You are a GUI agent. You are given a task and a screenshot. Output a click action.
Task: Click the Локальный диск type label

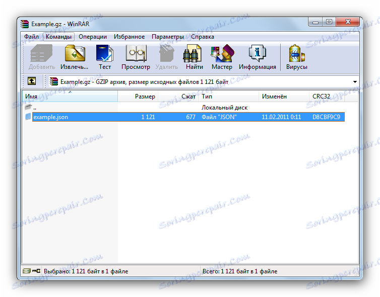(224, 108)
